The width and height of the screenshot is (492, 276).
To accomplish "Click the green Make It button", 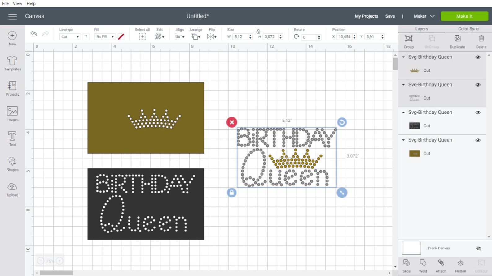I will pyautogui.click(x=464, y=16).
